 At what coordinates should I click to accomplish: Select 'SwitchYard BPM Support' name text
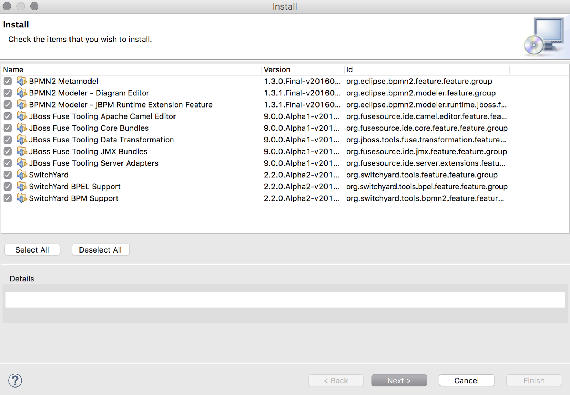[x=74, y=198]
